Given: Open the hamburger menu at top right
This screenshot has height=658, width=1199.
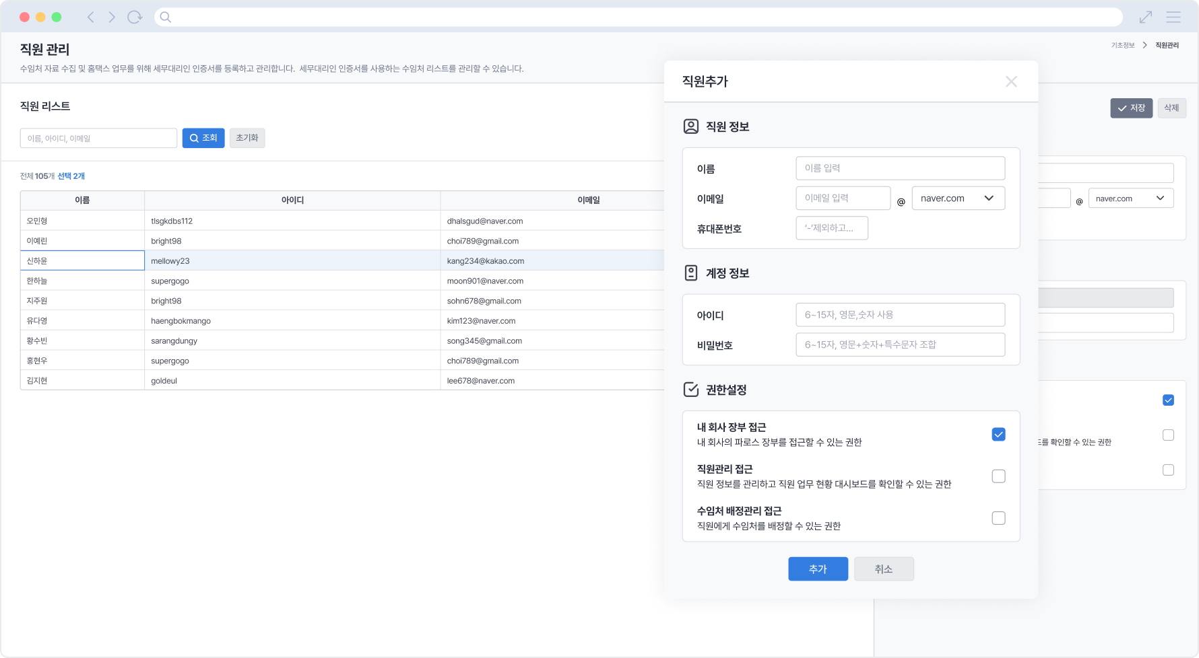Looking at the screenshot, I should coord(1172,17).
